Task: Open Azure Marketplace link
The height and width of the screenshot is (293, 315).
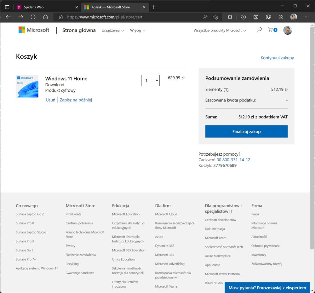Action: (218, 256)
